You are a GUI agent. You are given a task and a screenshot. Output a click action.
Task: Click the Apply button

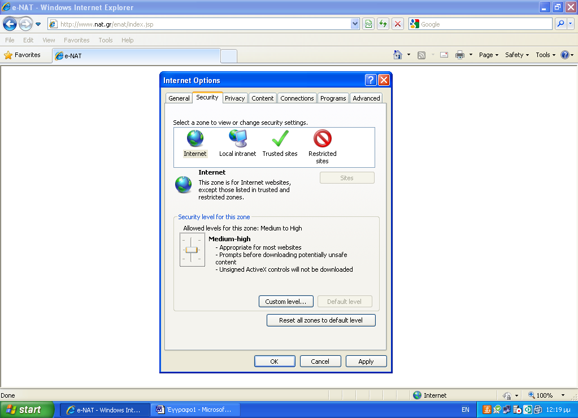366,362
